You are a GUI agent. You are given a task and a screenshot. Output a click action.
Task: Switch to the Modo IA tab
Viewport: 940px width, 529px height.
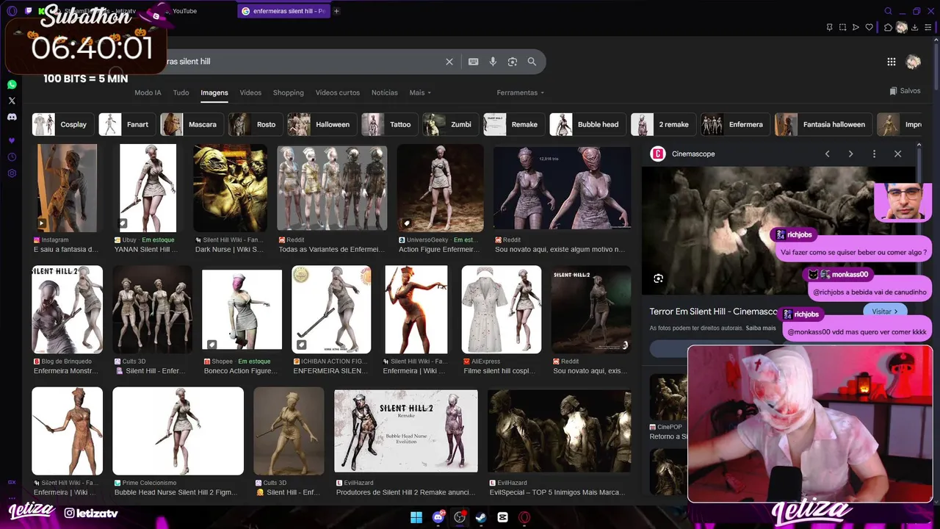point(148,93)
